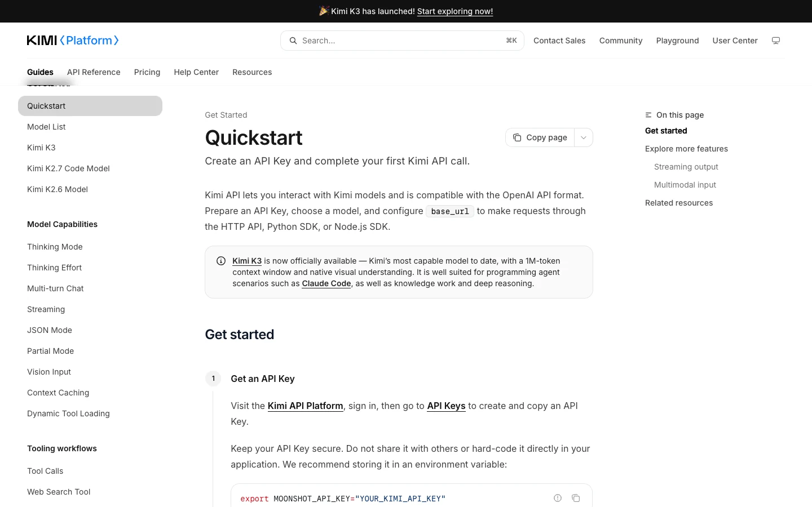Open the Partial Mode page
This screenshot has height=507, width=812.
click(x=50, y=351)
